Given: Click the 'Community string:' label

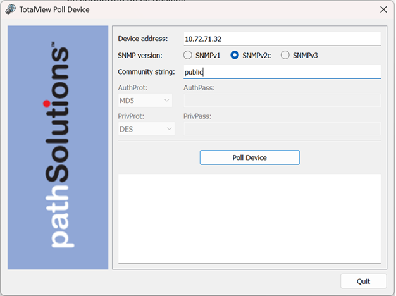Looking at the screenshot, I should 146,72.
